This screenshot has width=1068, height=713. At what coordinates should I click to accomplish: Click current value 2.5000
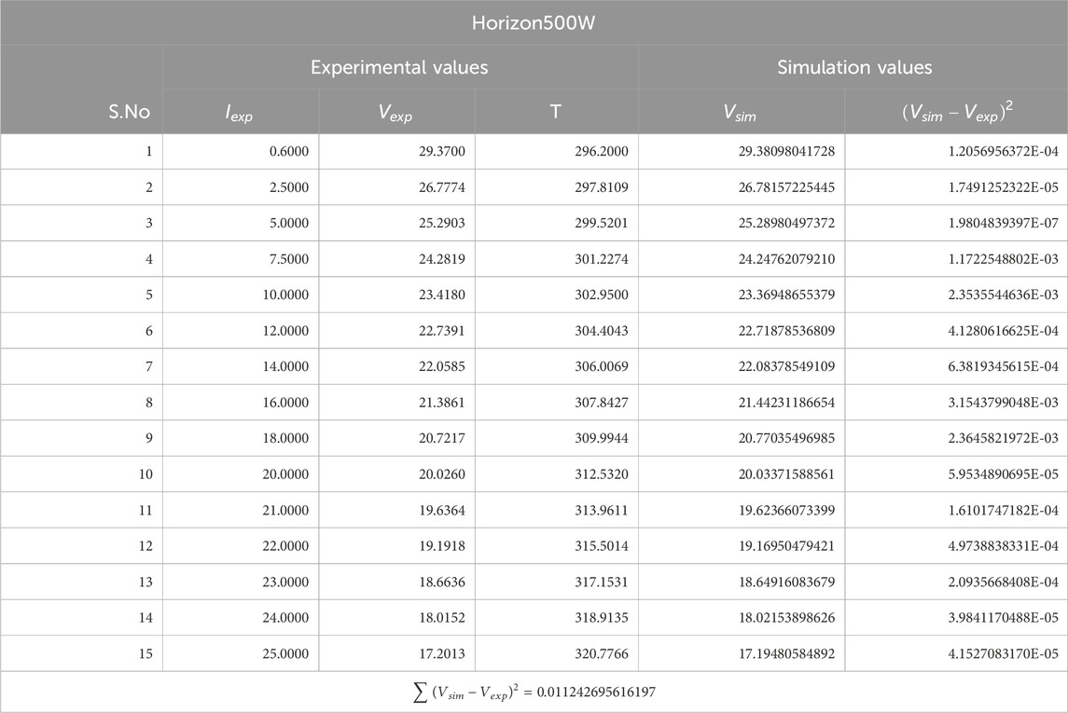[x=289, y=187]
